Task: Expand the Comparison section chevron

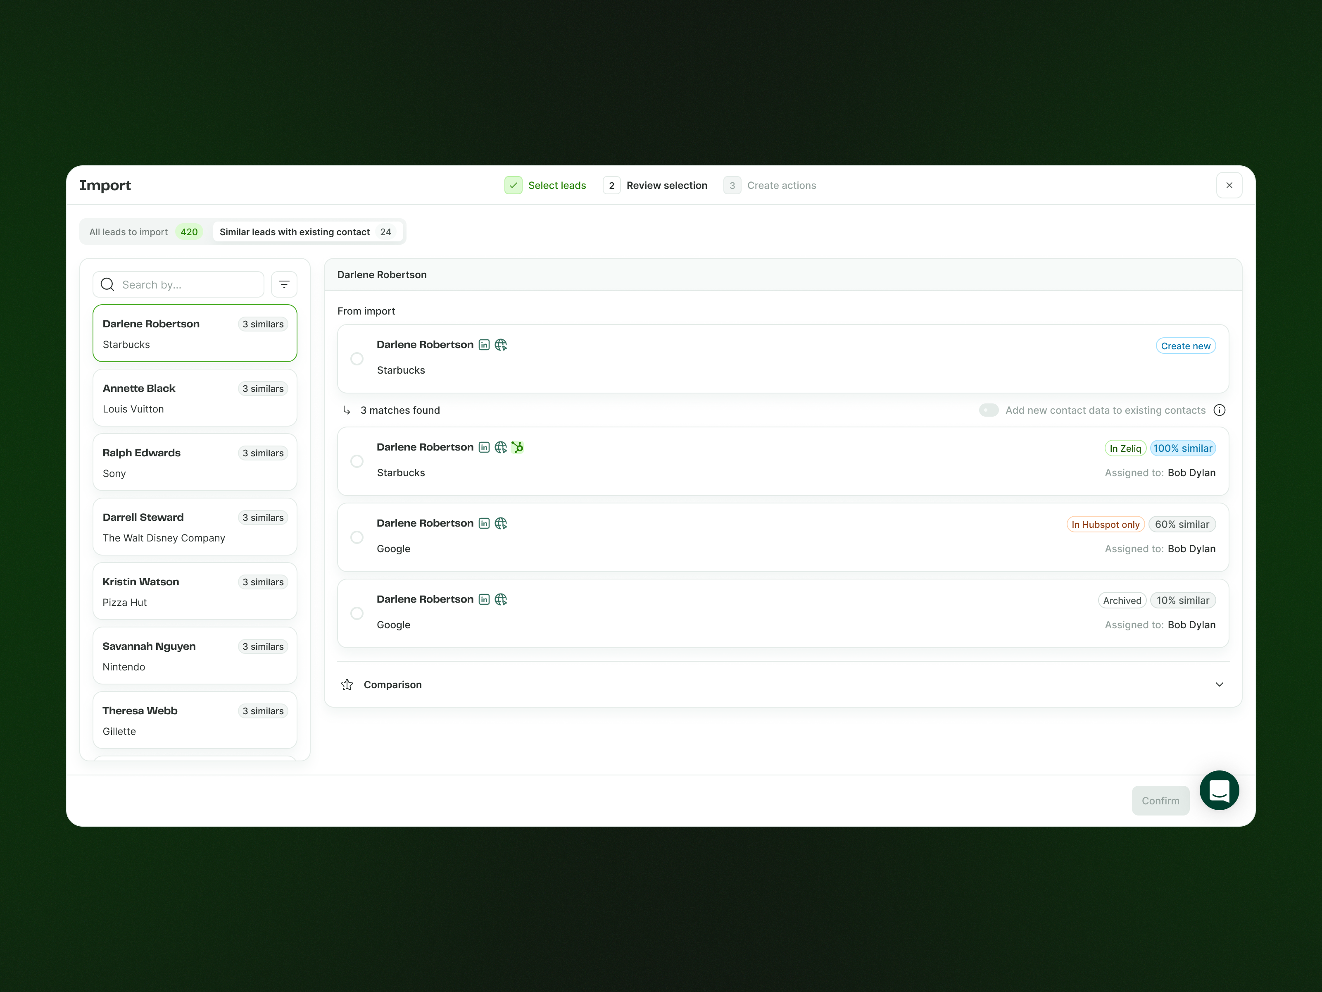Action: pyautogui.click(x=1219, y=684)
